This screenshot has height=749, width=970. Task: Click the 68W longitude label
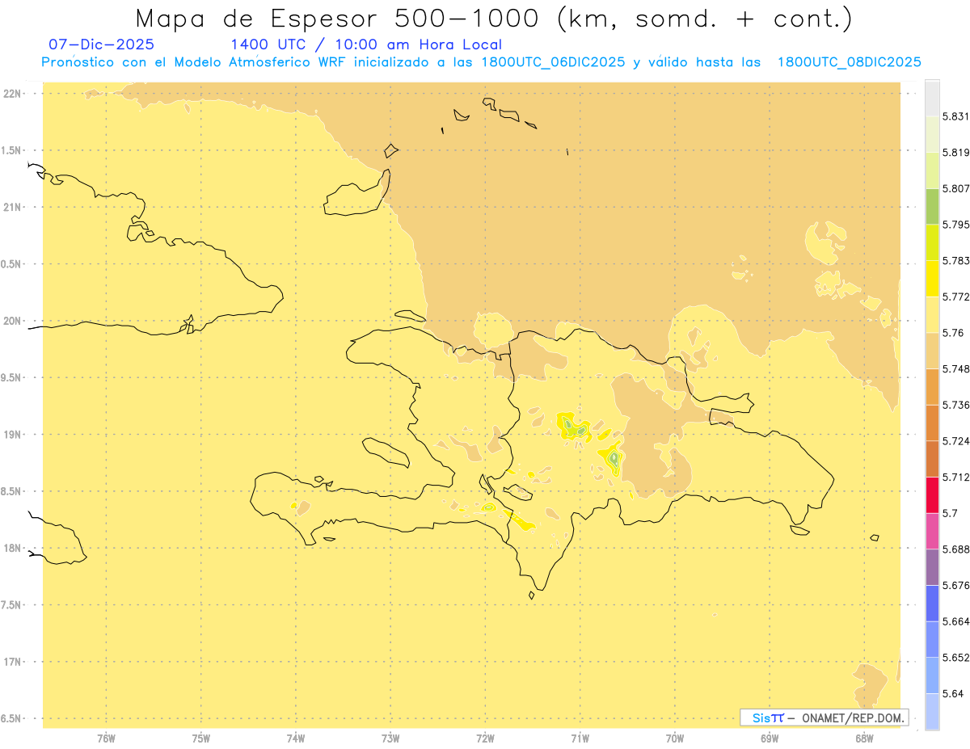click(x=864, y=738)
